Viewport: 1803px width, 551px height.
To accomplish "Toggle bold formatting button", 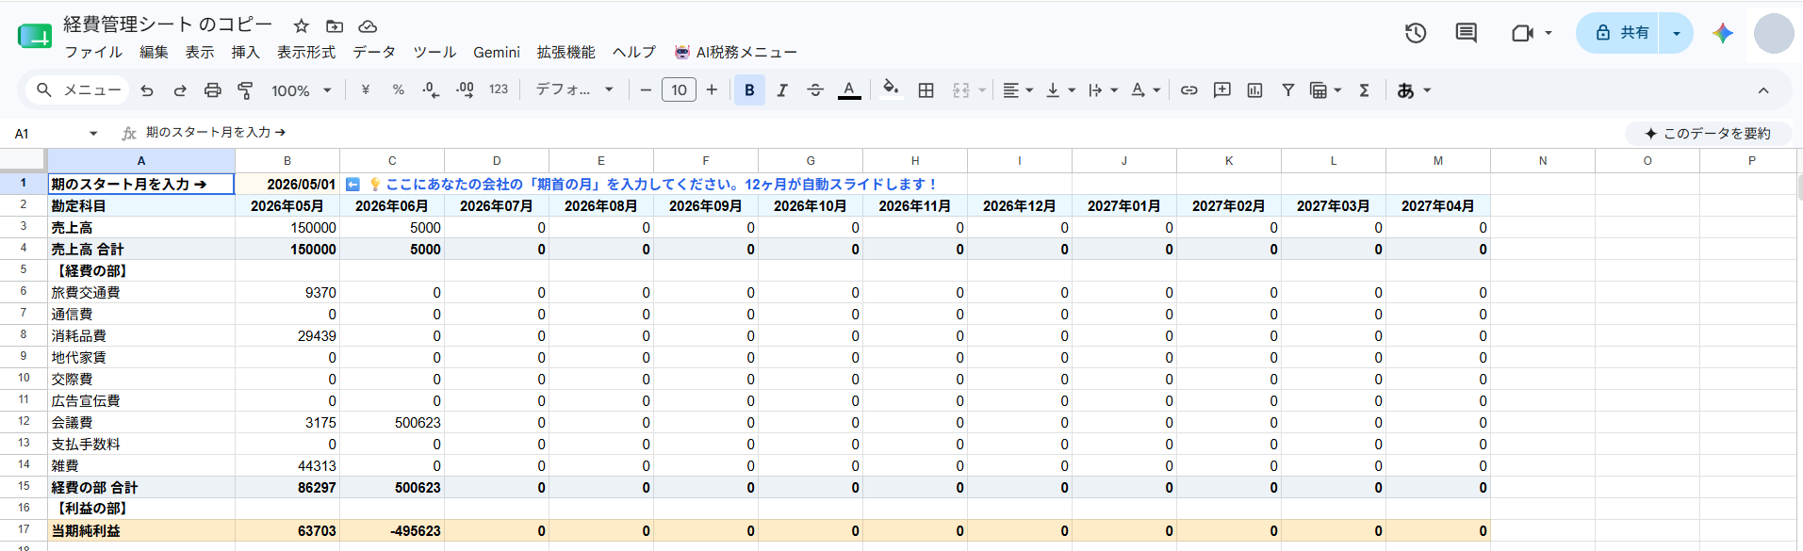I will click(749, 90).
